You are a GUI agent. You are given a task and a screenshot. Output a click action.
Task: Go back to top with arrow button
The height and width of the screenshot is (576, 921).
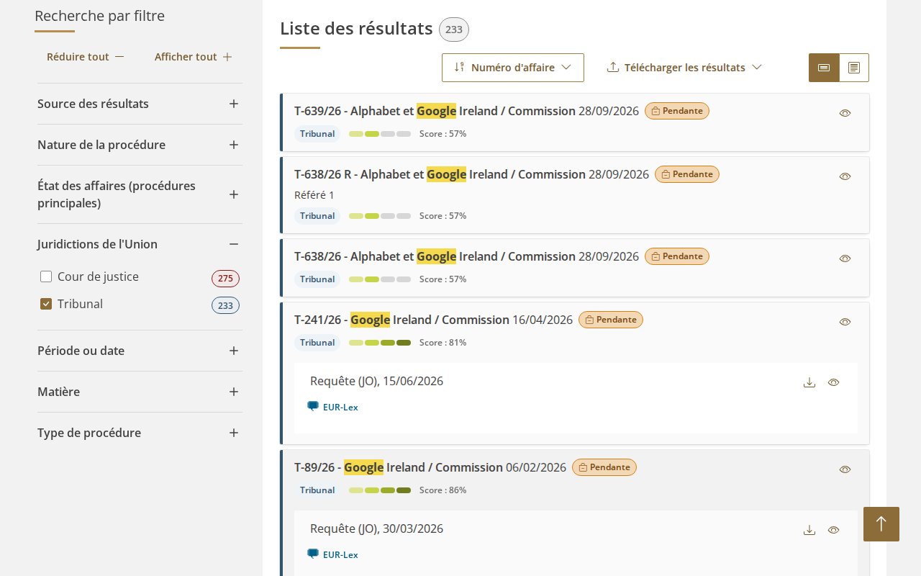tap(881, 523)
